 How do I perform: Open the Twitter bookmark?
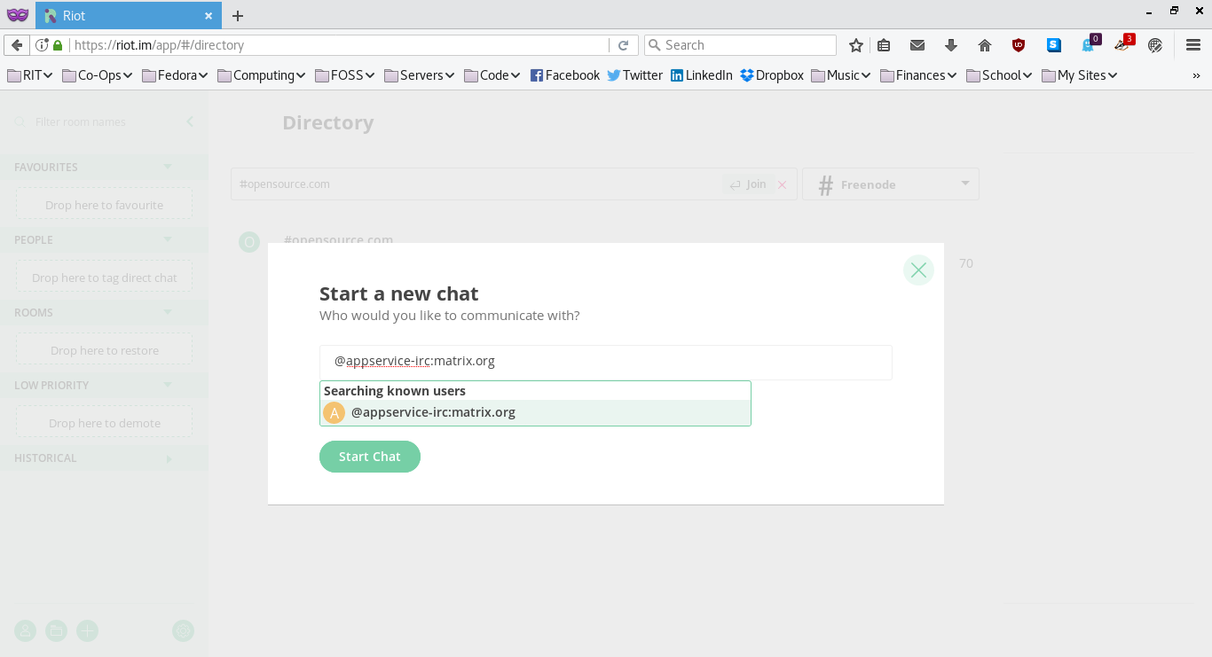pyautogui.click(x=634, y=75)
